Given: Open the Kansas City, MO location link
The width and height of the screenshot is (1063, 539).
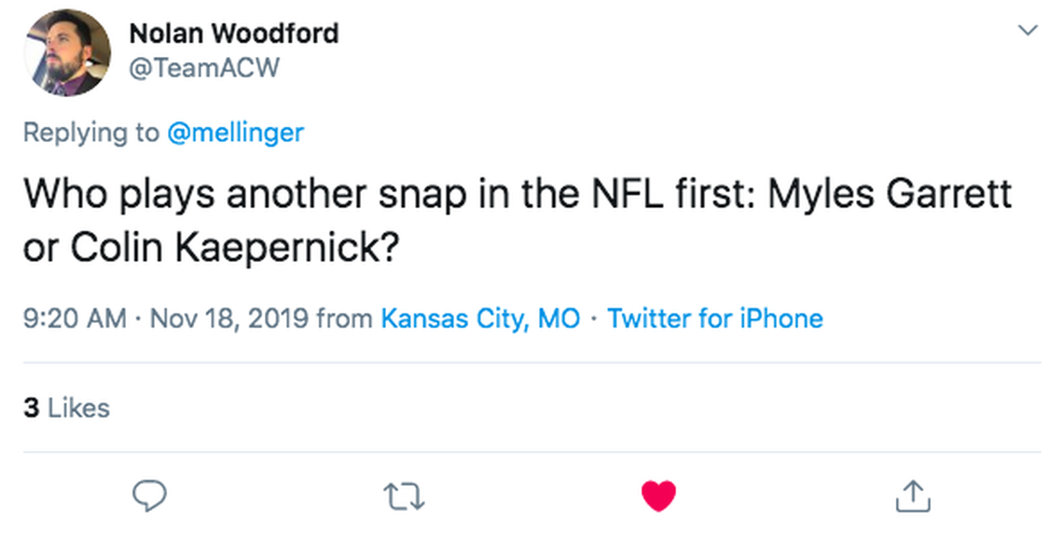Looking at the screenshot, I should click(480, 318).
